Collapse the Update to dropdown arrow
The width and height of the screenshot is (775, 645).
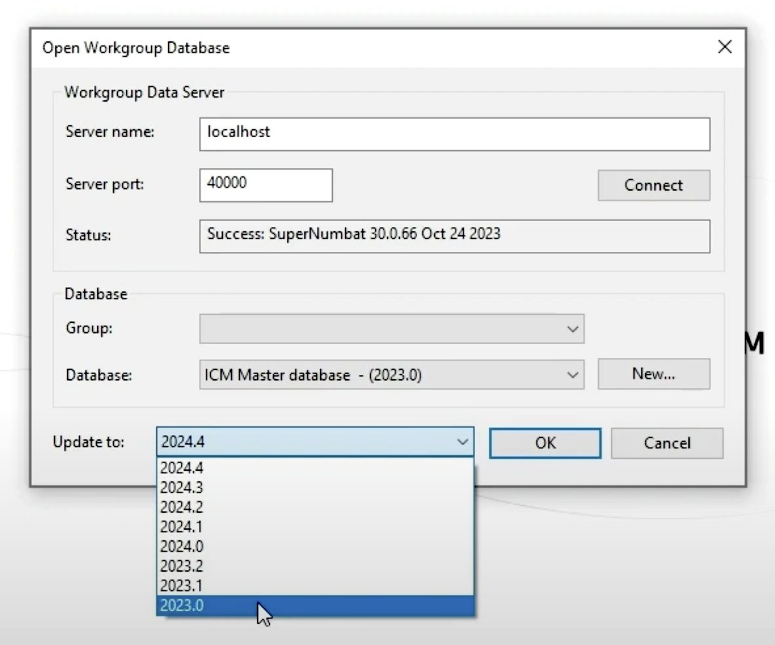(462, 442)
